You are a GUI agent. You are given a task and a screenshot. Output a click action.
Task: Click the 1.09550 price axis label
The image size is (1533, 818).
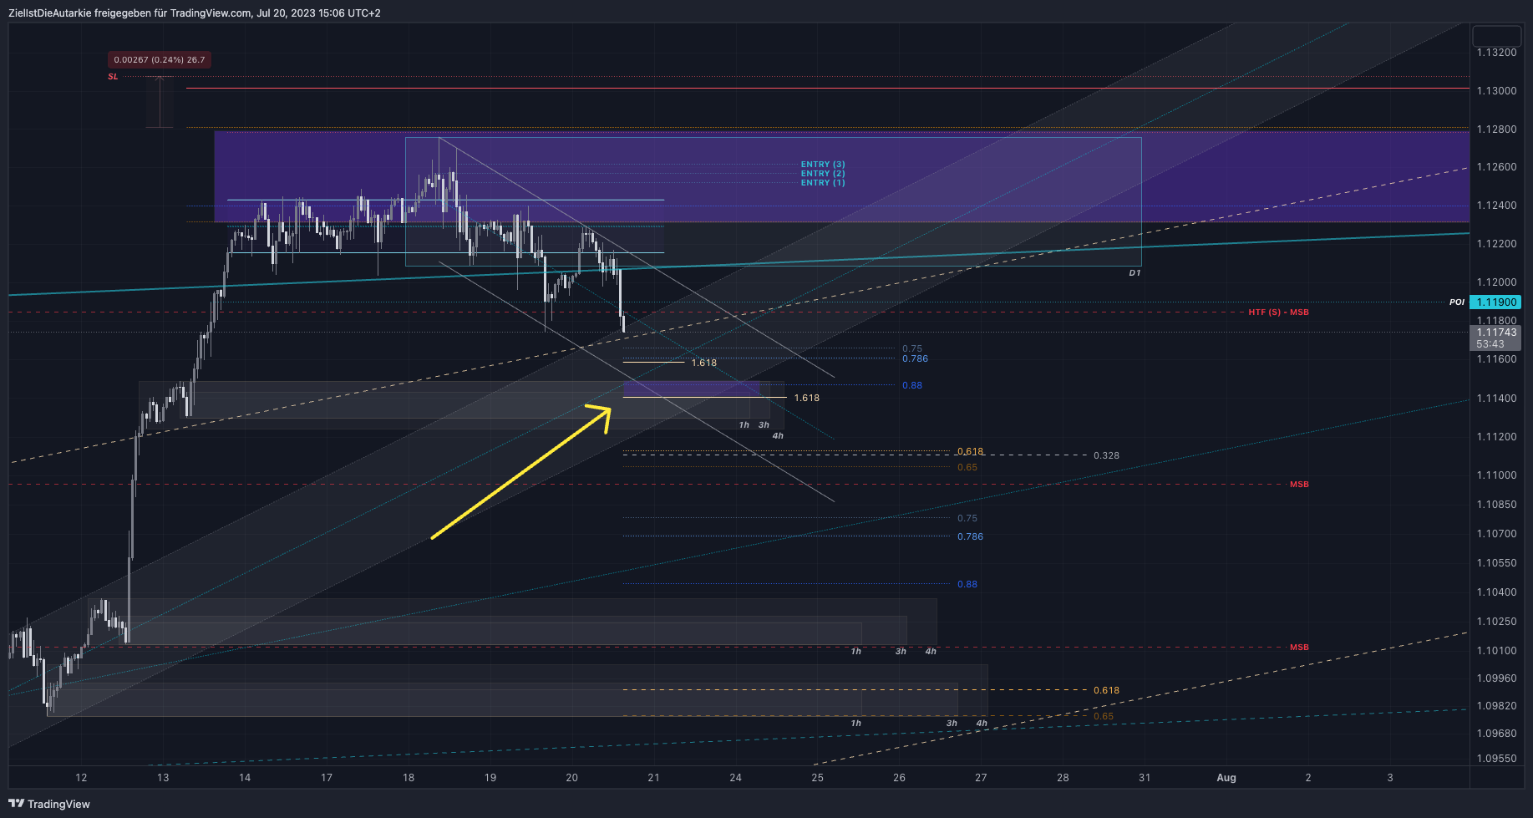point(1496,759)
